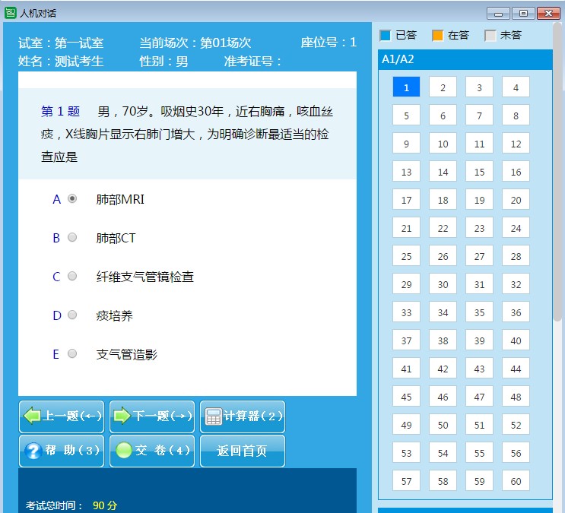
Task: Click the blue question mark help icon
Action: [x=33, y=451]
